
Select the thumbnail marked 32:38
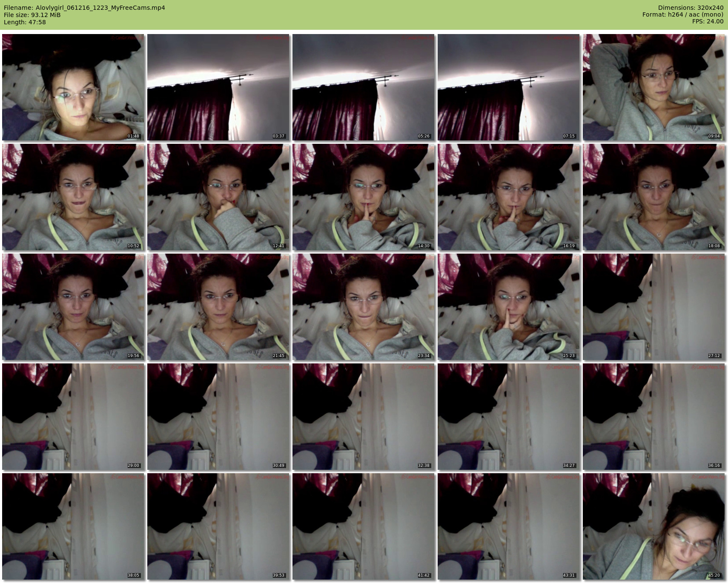(x=364, y=417)
